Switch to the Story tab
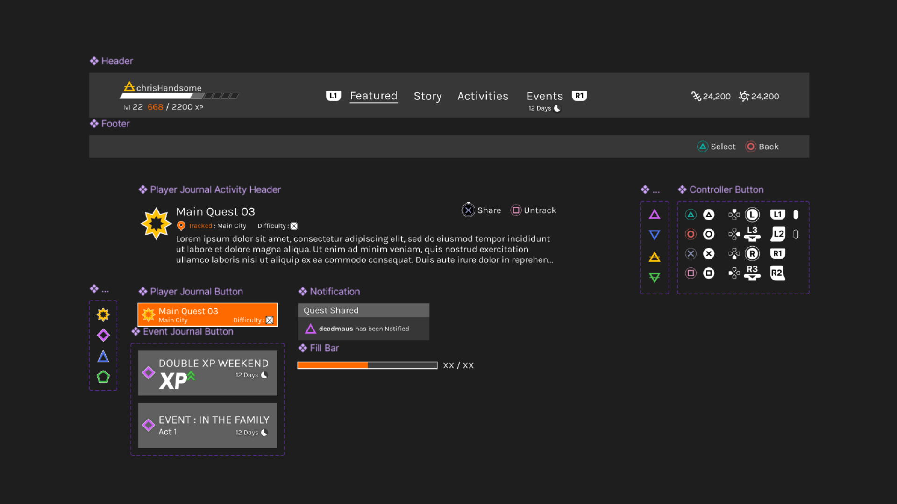Image resolution: width=897 pixels, height=504 pixels. (x=427, y=96)
